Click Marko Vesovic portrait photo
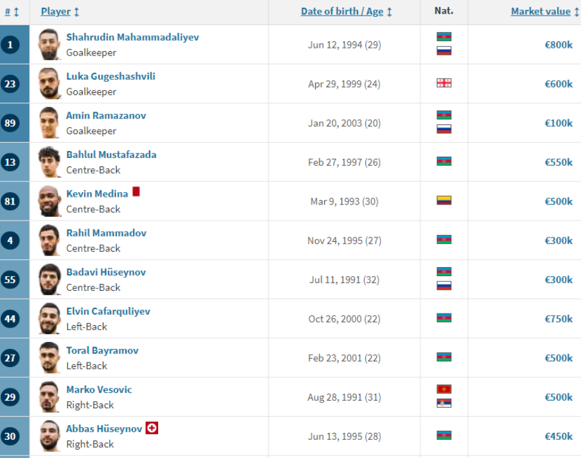Screen dimensions: 581x458 click(x=49, y=397)
